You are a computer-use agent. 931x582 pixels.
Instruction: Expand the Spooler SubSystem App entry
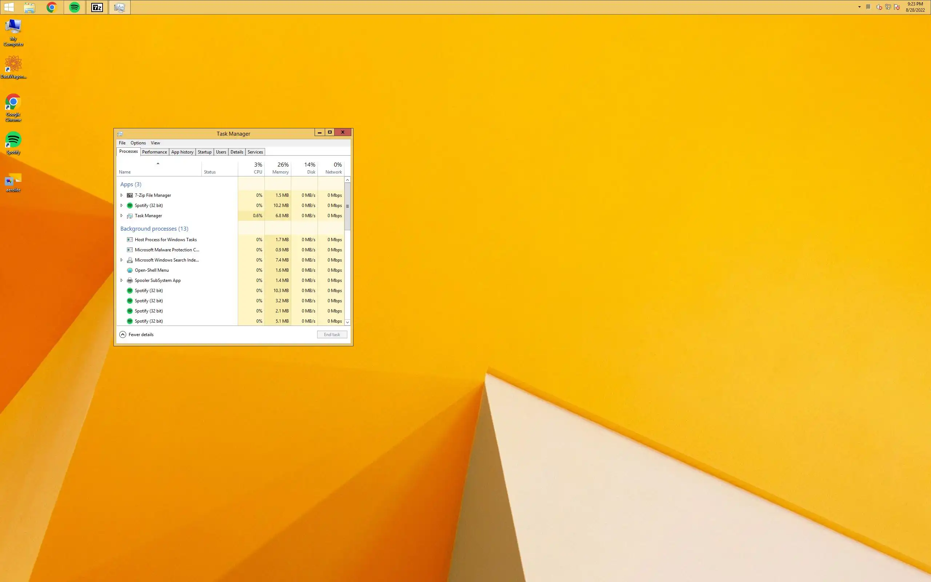[121, 280]
